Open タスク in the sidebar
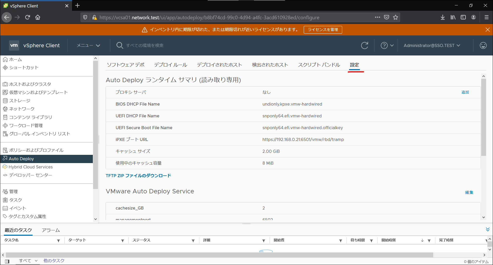Screen dimensions: 493x265 point(12,200)
